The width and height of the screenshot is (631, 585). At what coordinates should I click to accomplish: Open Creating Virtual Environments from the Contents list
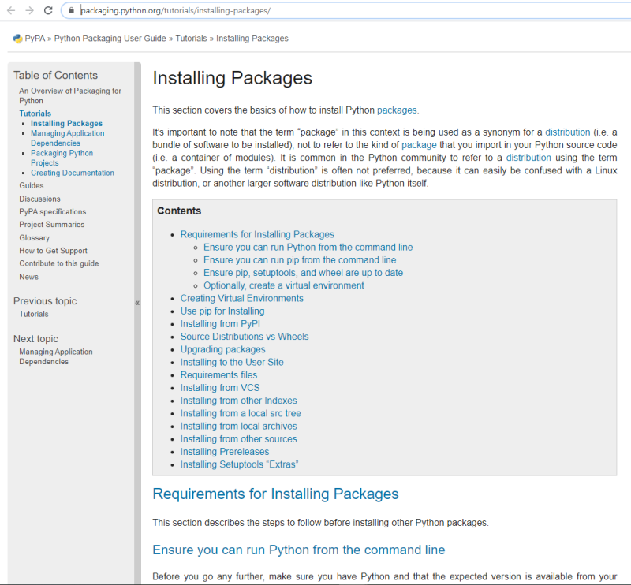pos(241,298)
